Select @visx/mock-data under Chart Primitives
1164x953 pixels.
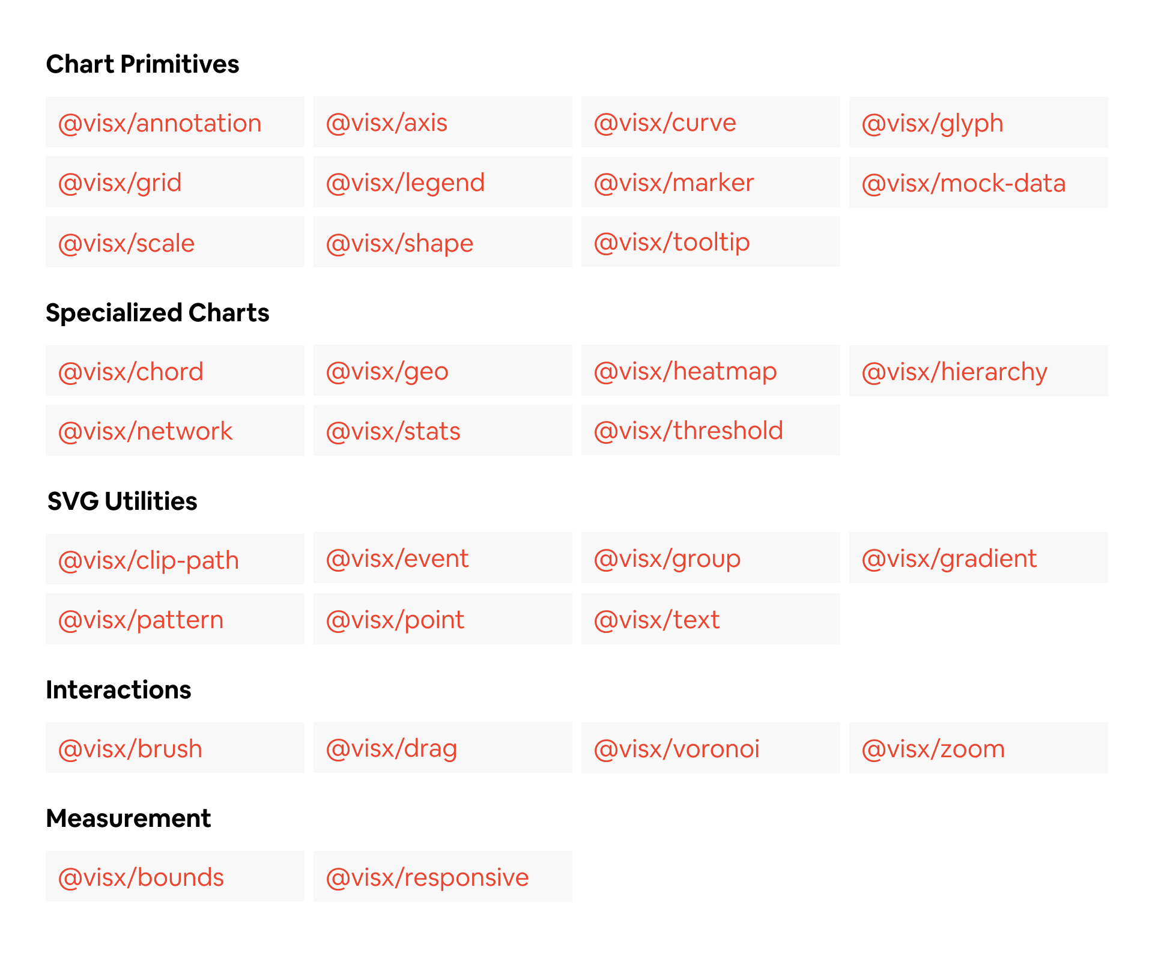coord(964,183)
